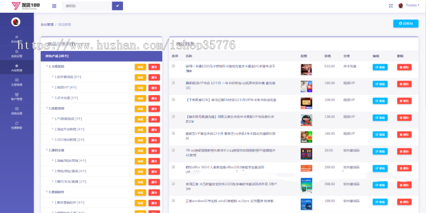Select checkbox for the 108.00 喜马拉雅 product

174,98
